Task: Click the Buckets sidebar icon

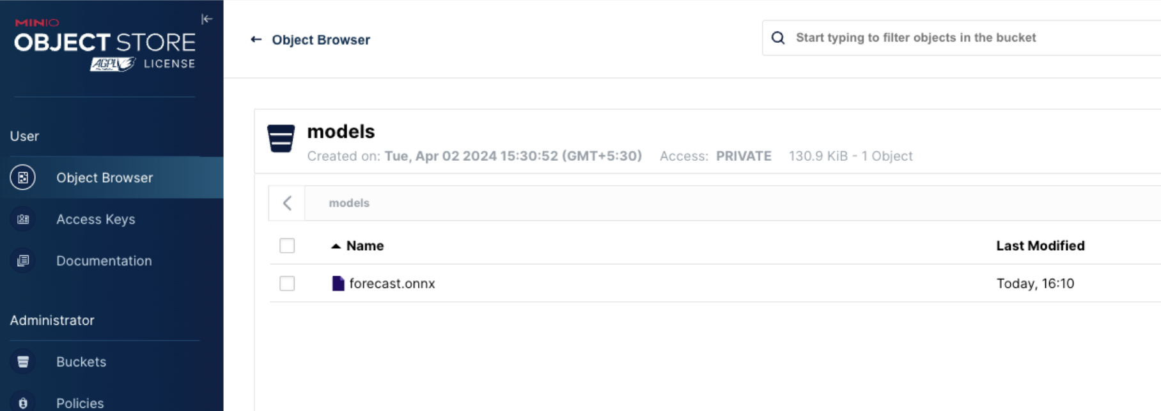Action: click(x=23, y=362)
